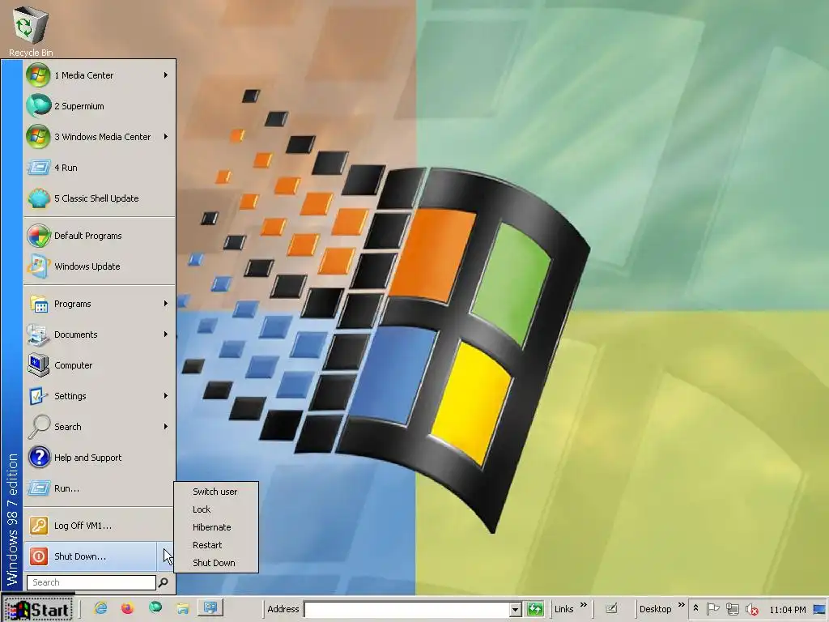Click the Address toolbar label
The height and width of the screenshot is (622, 829).
pyautogui.click(x=283, y=609)
